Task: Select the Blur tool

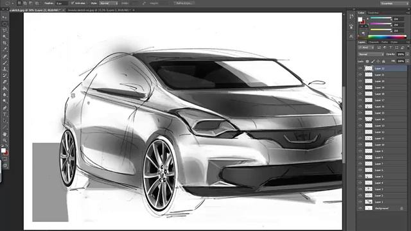Action: (x=4, y=95)
